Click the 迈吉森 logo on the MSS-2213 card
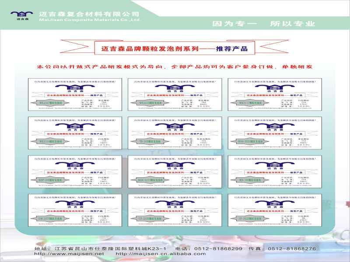This screenshot has height=262, width=350. 175,165
